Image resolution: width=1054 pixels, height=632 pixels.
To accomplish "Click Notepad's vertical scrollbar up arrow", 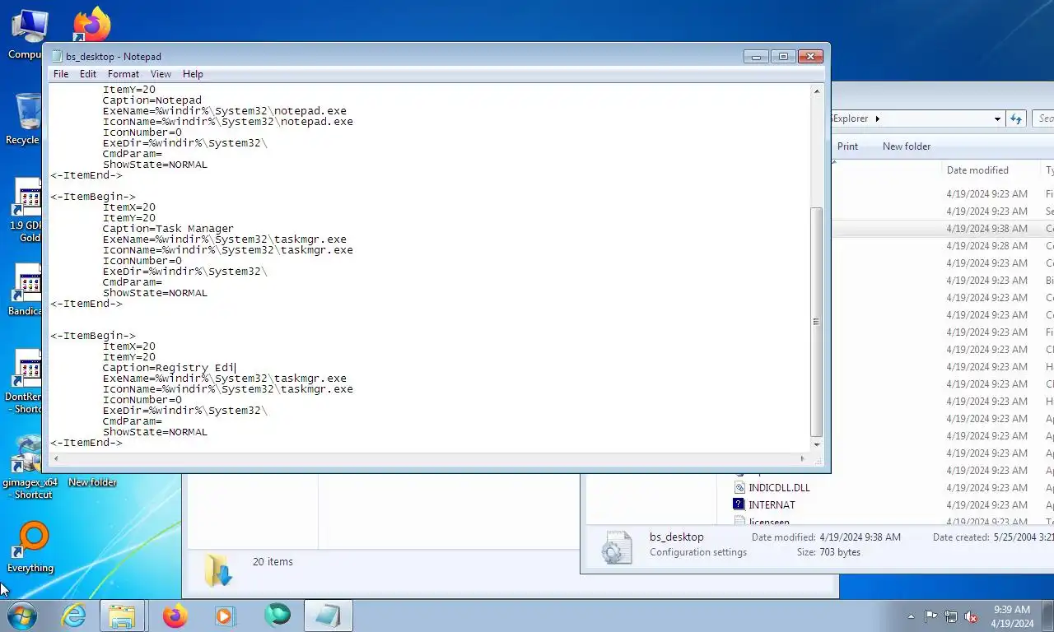I will (817, 91).
